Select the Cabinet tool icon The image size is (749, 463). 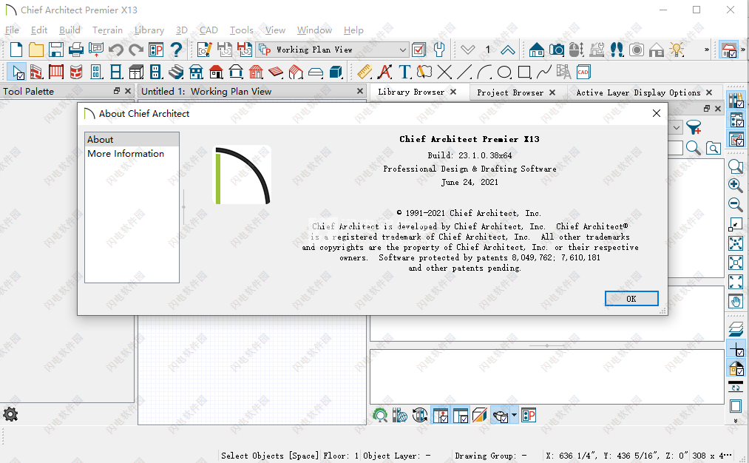(136, 72)
